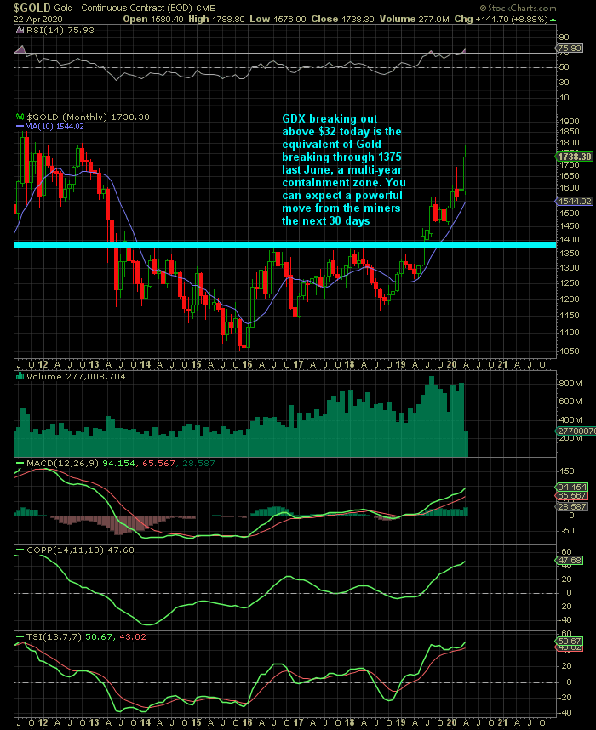The image size is (596, 730).
Task: Click the MA(10) 1544.02 moving average legend
Action: tap(50, 127)
